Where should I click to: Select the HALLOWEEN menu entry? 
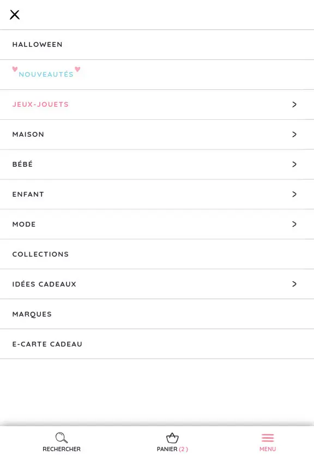pos(37,44)
